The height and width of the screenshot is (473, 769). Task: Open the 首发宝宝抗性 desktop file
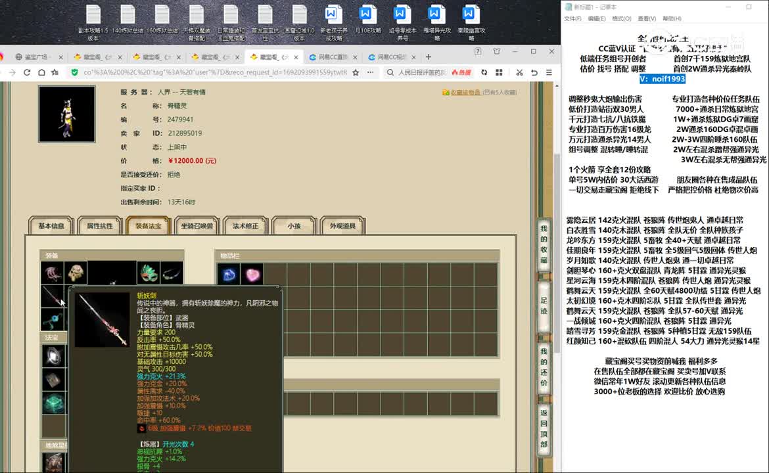click(265, 22)
